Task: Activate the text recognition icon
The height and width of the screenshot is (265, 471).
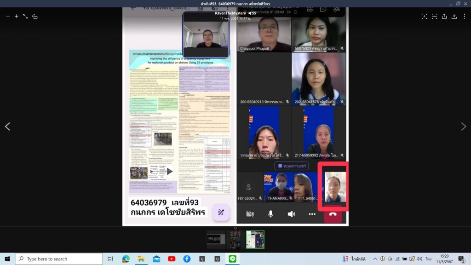Action: click(424, 17)
